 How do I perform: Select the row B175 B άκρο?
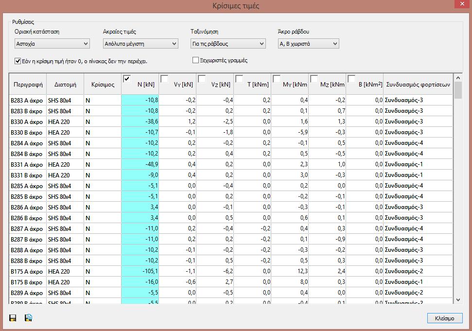point(231,282)
